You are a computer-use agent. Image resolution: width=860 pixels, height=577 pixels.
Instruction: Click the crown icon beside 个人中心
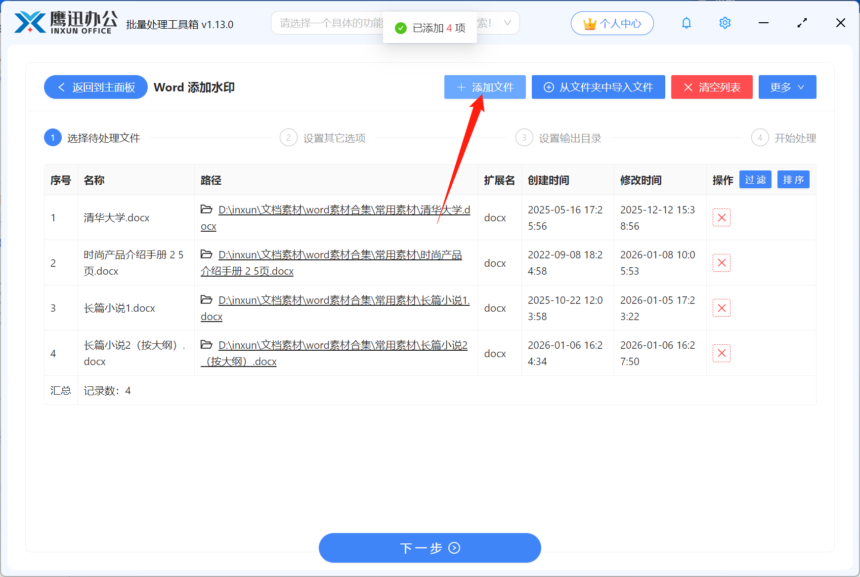(589, 23)
